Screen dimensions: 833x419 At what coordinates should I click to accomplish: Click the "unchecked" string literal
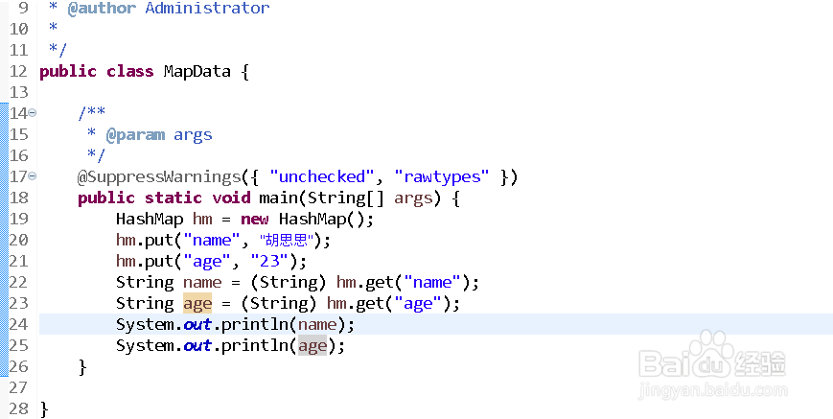click(322, 176)
